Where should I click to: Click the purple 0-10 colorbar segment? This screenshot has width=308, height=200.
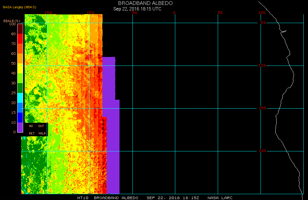tap(20, 127)
